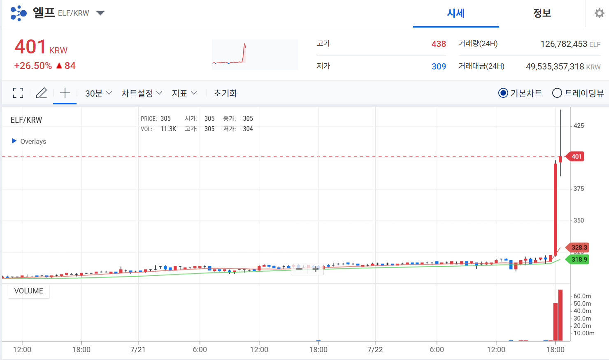Click the ELF/KRW chart title label
Image resolution: width=609 pixels, height=360 pixels.
click(x=26, y=120)
